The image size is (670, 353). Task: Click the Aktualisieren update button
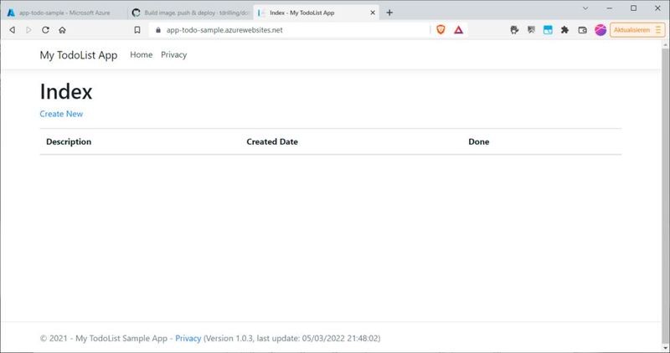[x=637, y=30]
